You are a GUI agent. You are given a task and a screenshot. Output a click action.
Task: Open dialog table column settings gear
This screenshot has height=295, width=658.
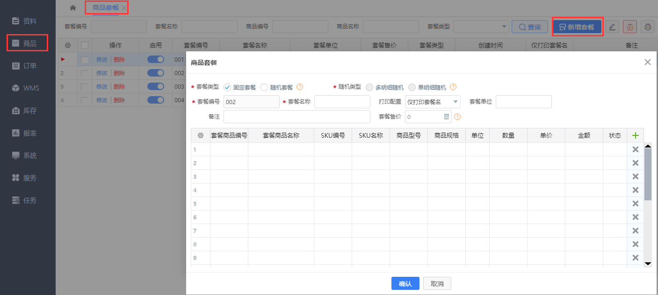[x=201, y=135]
